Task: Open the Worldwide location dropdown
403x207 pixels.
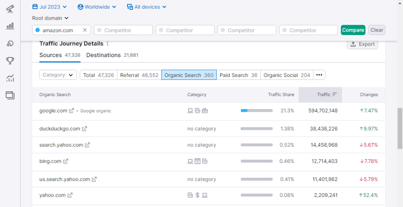Action: coord(97,7)
